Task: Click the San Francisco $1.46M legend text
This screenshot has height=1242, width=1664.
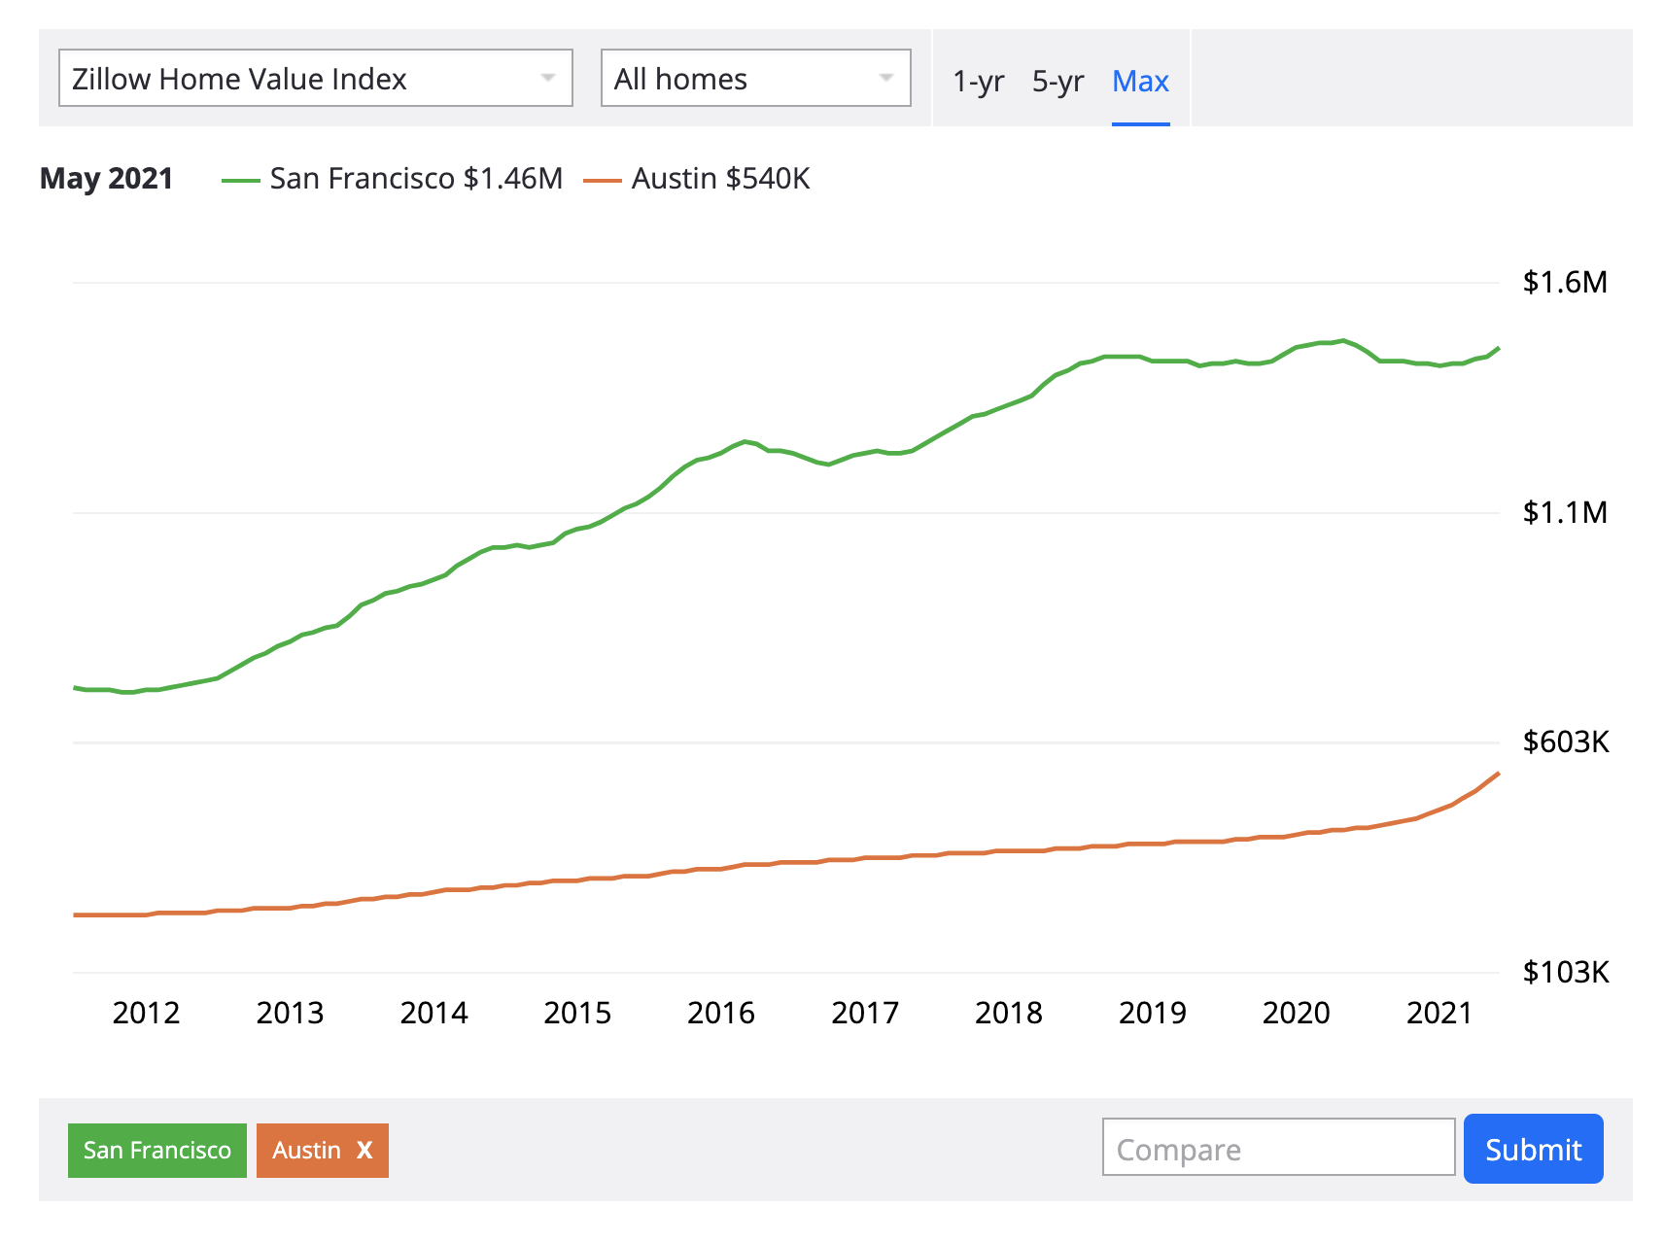Action: 416,179
